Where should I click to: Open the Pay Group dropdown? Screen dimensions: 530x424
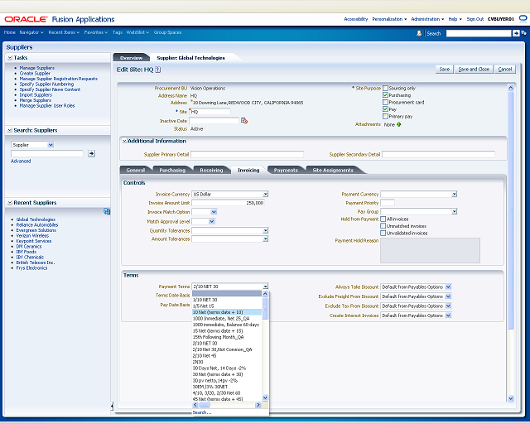(x=455, y=211)
